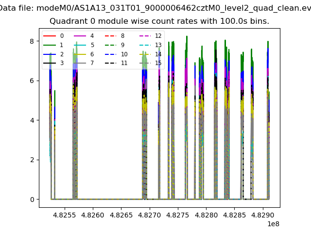Click the red line swatch for module 0

49,36
